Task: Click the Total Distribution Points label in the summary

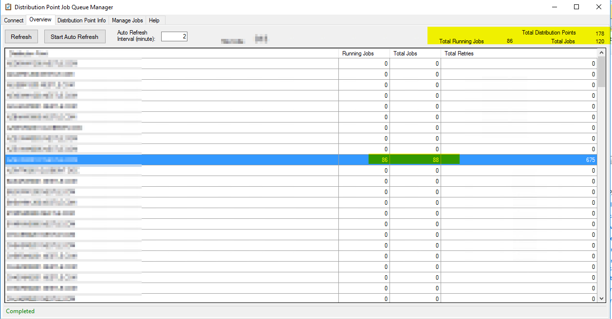Action: click(549, 33)
